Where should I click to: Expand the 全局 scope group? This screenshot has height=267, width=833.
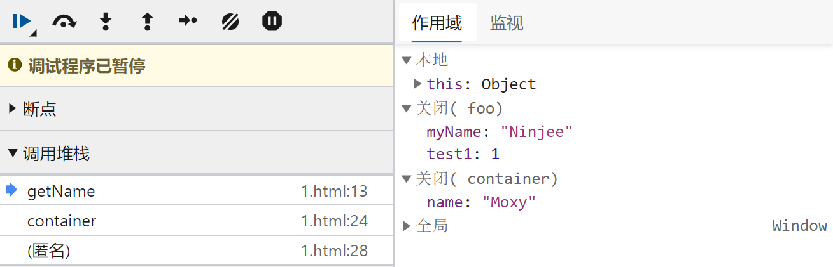(x=407, y=226)
